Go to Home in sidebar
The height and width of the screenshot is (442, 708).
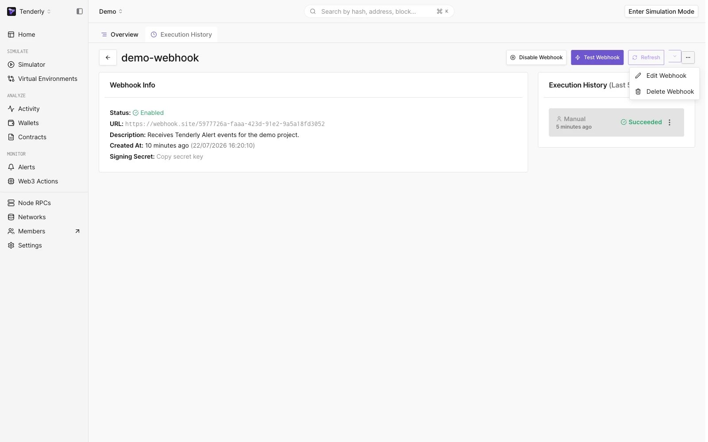point(27,34)
